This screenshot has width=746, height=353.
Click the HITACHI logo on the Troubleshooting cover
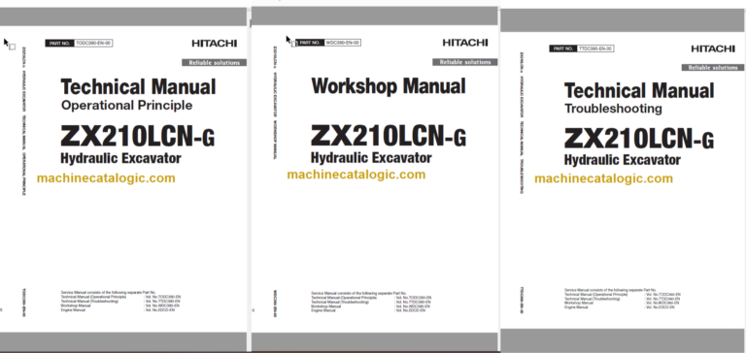coord(713,48)
